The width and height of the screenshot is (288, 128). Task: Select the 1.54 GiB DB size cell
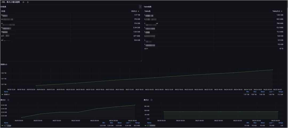click(137, 32)
